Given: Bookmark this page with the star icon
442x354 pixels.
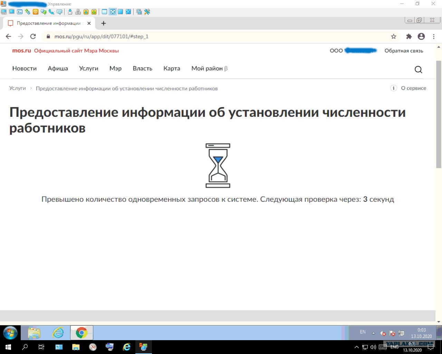Looking at the screenshot, I should (393, 36).
